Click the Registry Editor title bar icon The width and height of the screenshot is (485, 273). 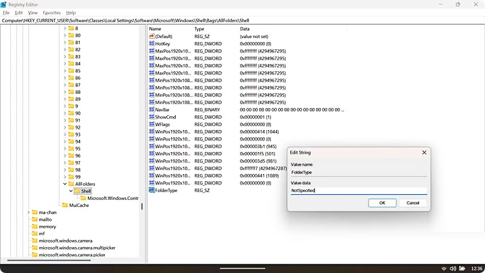pyautogui.click(x=3, y=5)
